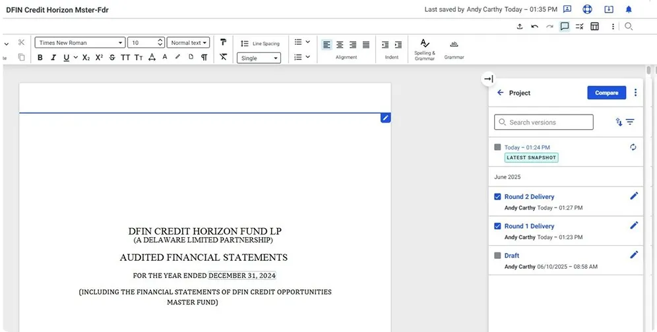Viewport: 657px width, 332px height.
Task: Click the scissors Cut icon
Action: tap(21, 42)
